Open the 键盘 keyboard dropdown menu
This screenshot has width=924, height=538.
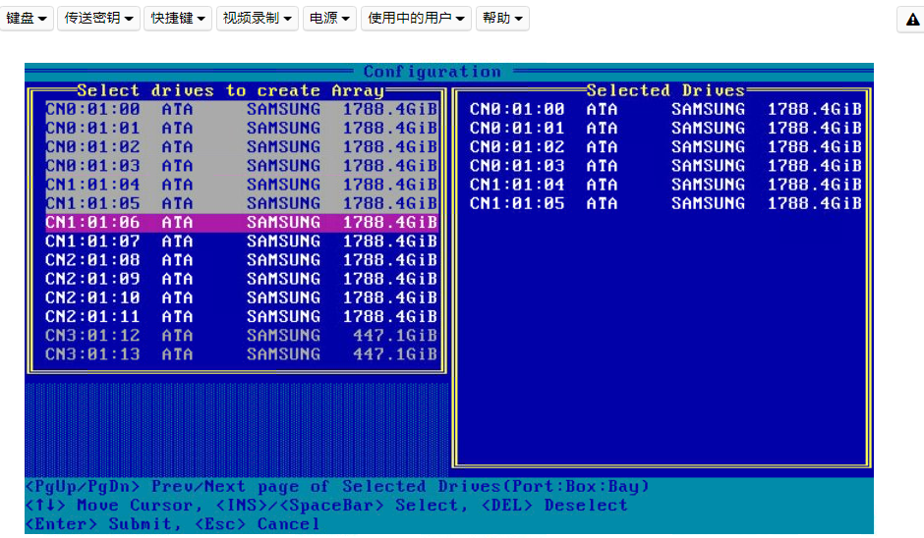point(28,19)
